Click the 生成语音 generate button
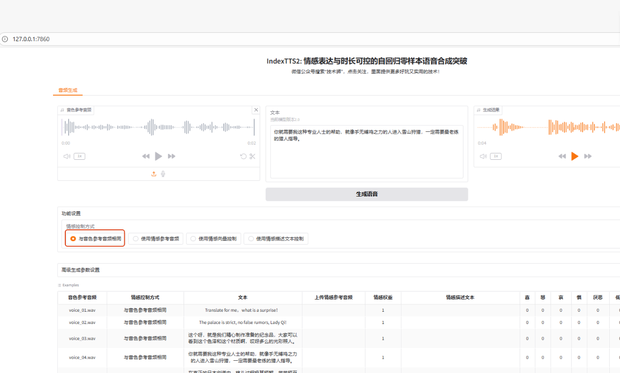 [x=367, y=194]
